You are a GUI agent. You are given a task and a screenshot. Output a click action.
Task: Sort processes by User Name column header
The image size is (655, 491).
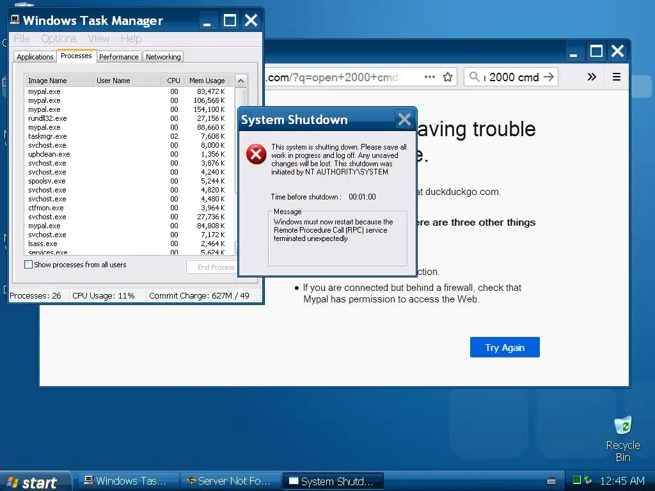click(127, 81)
